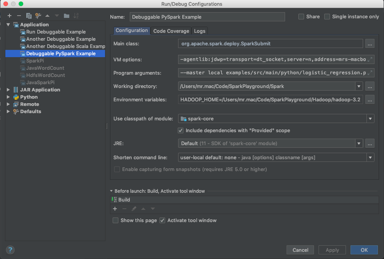Select Another Debuggable Scala Example configuration
This screenshot has height=259, width=384.
(55, 46)
